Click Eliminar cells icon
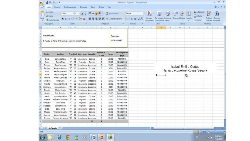 coord(182,15)
